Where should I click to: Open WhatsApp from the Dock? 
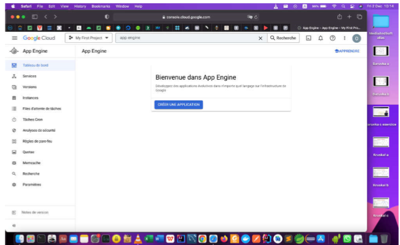click(x=347, y=239)
